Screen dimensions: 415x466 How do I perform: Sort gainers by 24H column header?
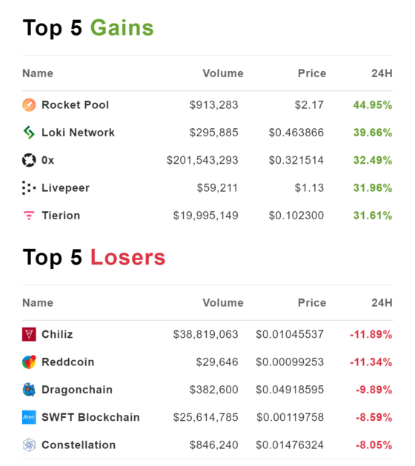click(x=382, y=73)
